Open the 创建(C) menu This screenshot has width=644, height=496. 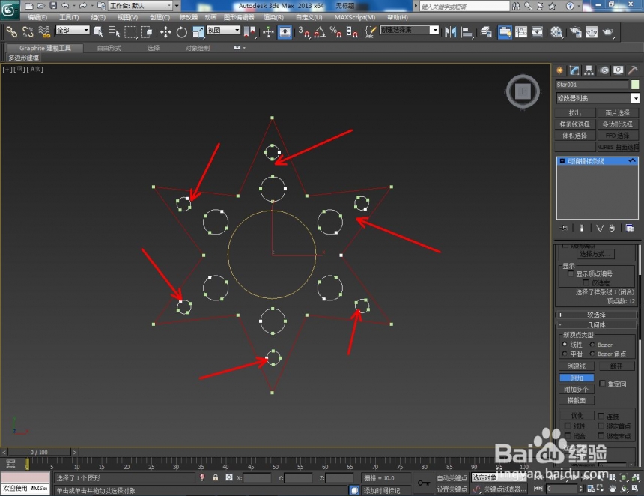tap(160, 17)
